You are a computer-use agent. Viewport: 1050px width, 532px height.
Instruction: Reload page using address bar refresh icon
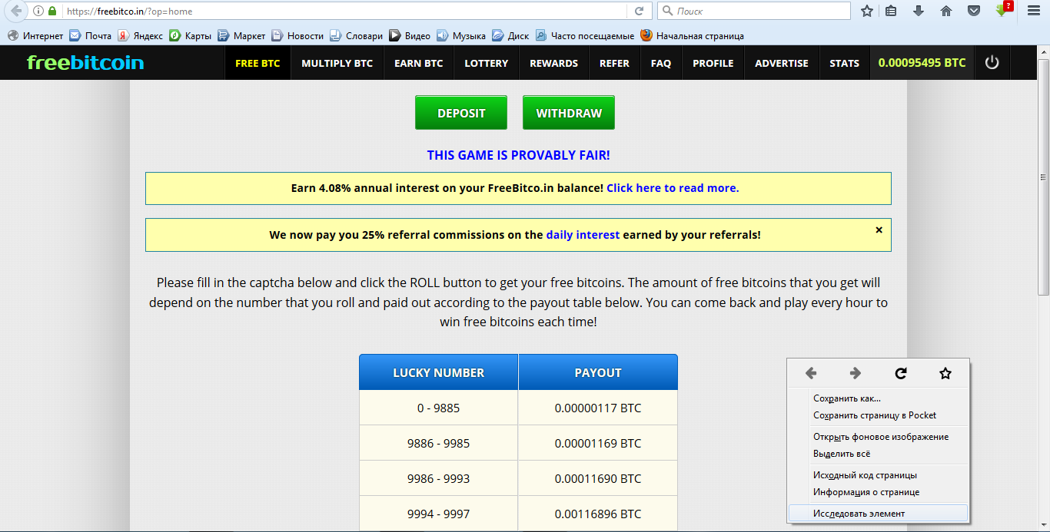click(639, 12)
